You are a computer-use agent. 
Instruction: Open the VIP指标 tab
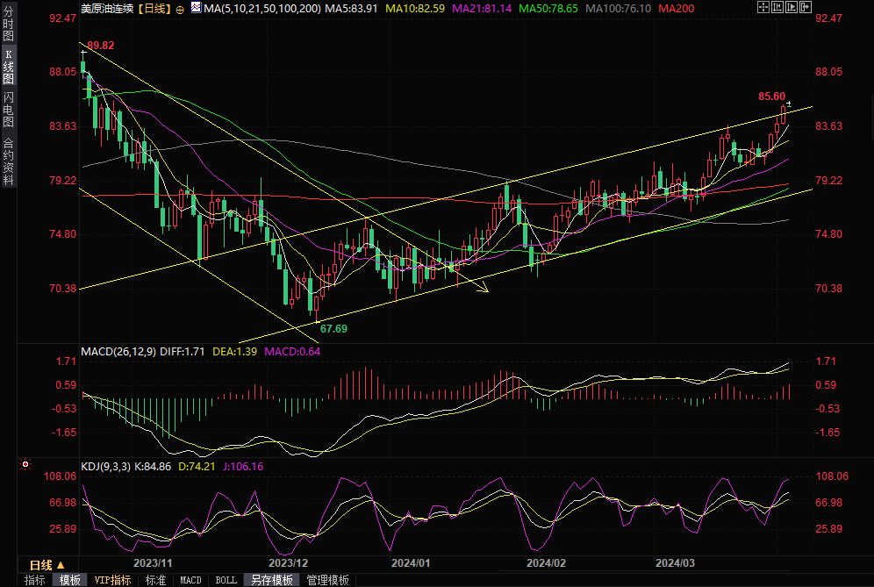point(112,580)
